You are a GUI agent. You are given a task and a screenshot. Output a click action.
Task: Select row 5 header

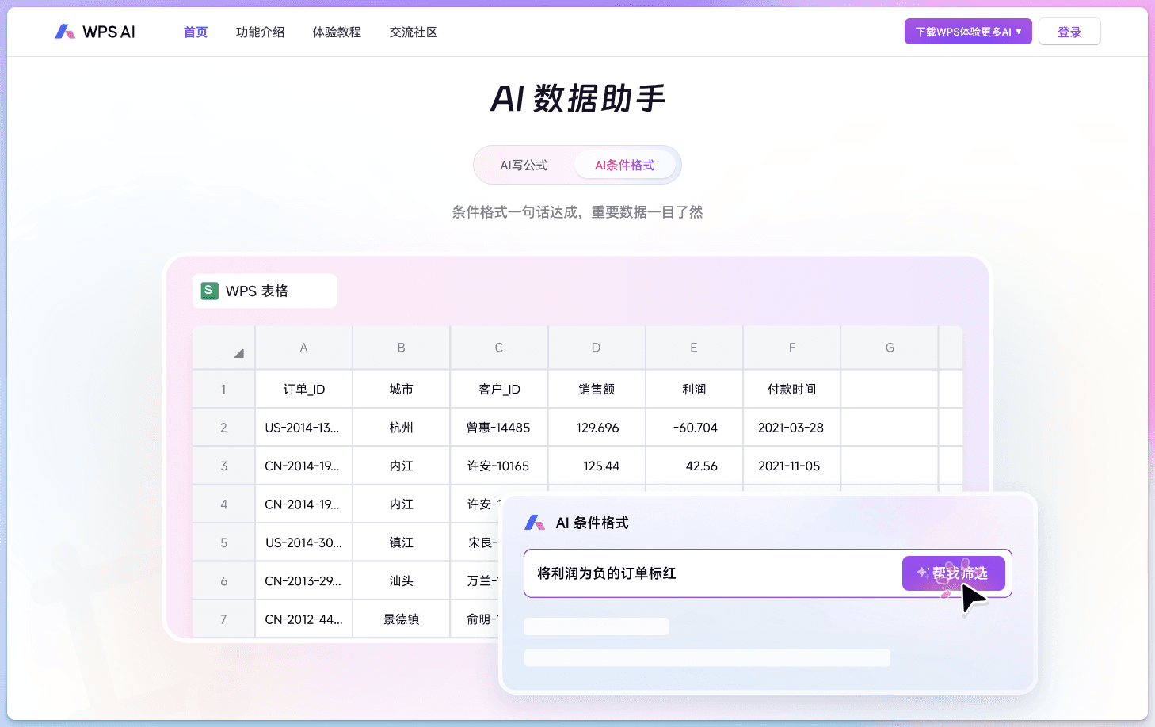coord(223,542)
